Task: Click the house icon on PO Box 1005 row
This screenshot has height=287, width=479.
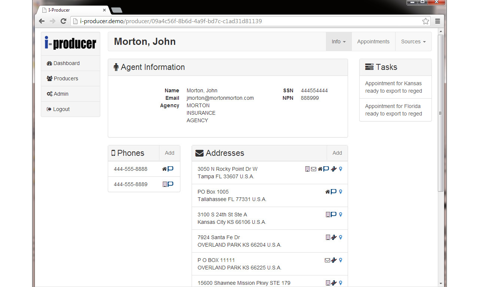Action: coord(328,192)
